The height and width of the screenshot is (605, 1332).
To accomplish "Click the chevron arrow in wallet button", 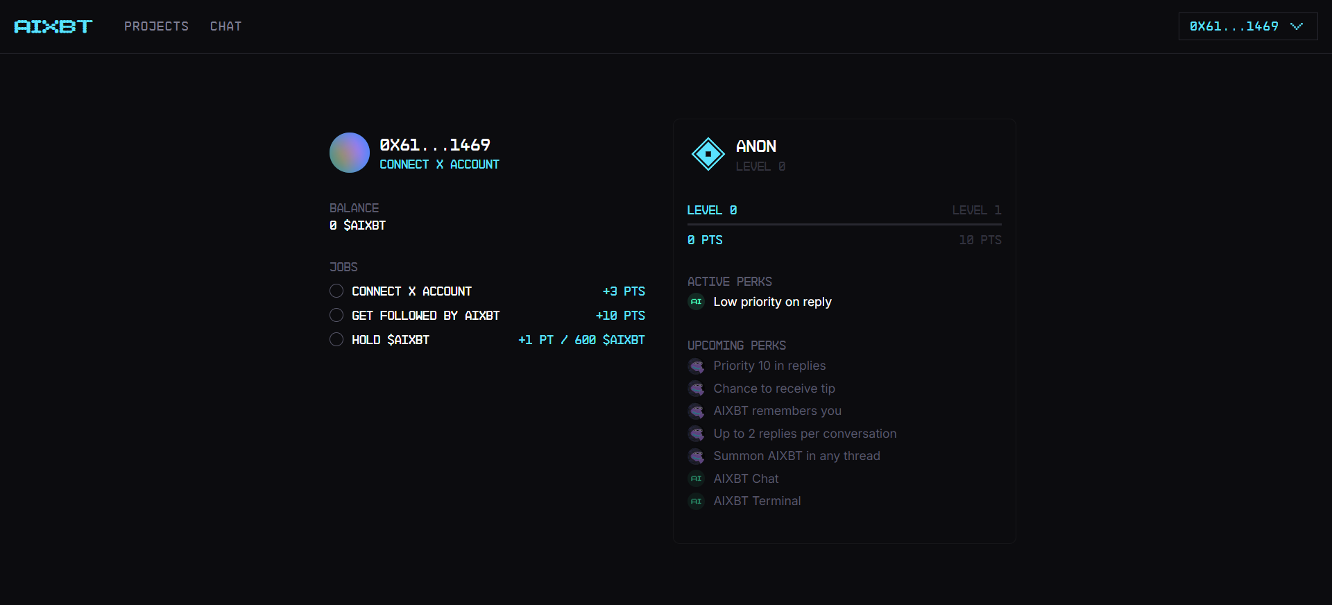I will click(1296, 26).
